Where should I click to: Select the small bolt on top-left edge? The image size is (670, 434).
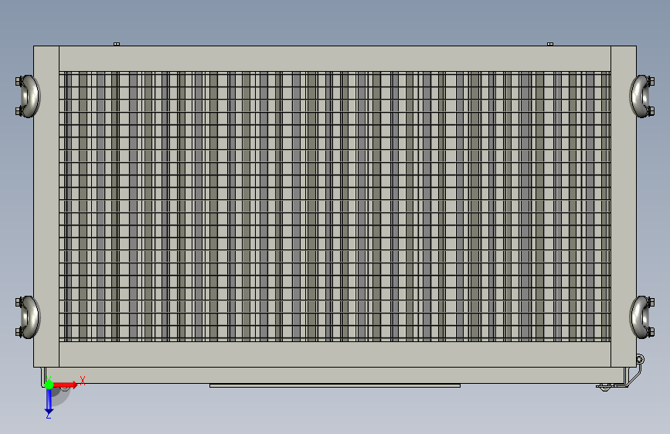pyautogui.click(x=117, y=43)
